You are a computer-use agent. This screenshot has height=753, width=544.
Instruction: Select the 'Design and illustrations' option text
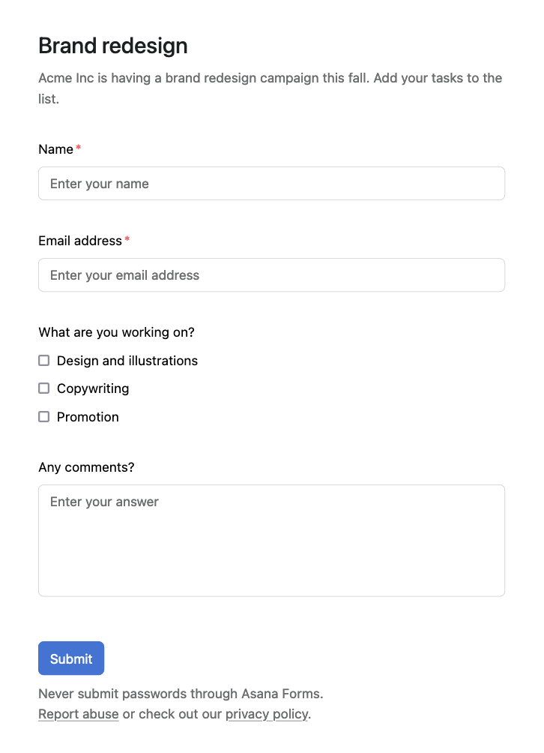(127, 361)
